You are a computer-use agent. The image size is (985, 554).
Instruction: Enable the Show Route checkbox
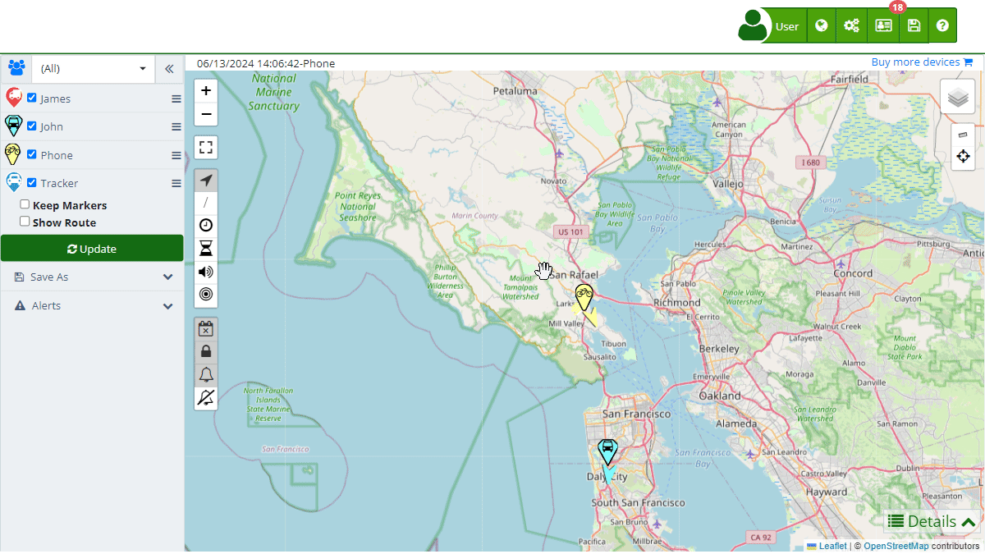coord(25,222)
